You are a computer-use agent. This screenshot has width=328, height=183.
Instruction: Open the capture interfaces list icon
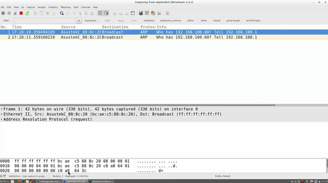(x=3, y=13)
